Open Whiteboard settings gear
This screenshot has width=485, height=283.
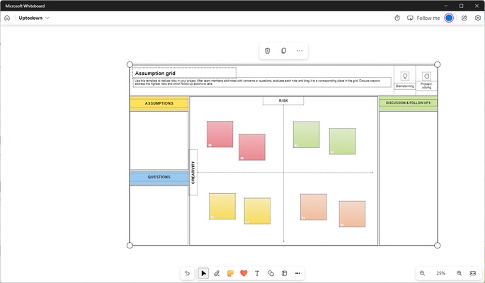478,18
